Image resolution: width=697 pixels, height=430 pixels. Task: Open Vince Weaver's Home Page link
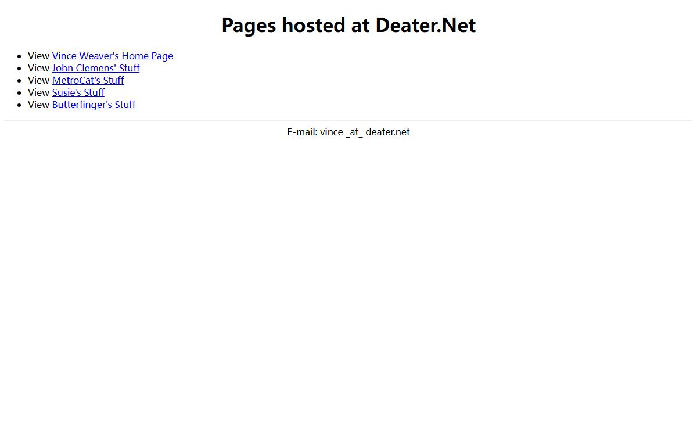click(113, 56)
